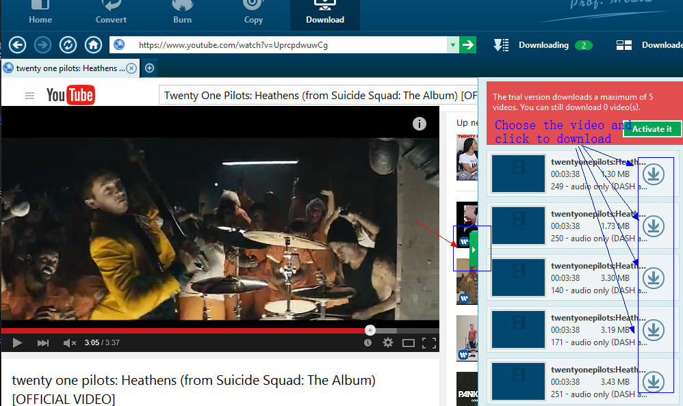Focus the YouTube search box

pyautogui.click(x=318, y=95)
